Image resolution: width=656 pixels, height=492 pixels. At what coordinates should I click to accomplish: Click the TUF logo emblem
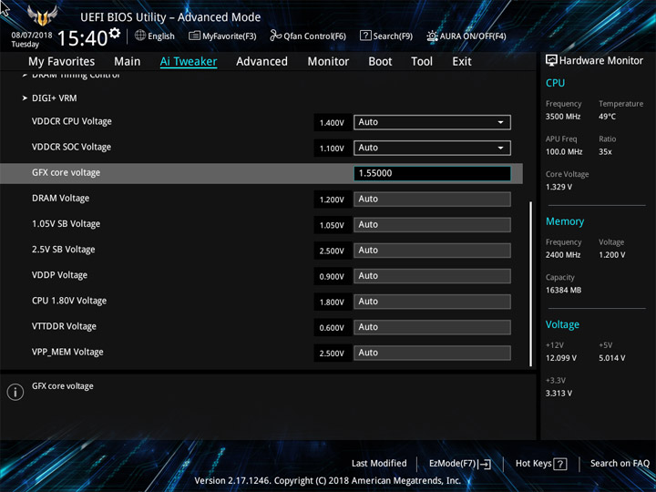click(42, 15)
